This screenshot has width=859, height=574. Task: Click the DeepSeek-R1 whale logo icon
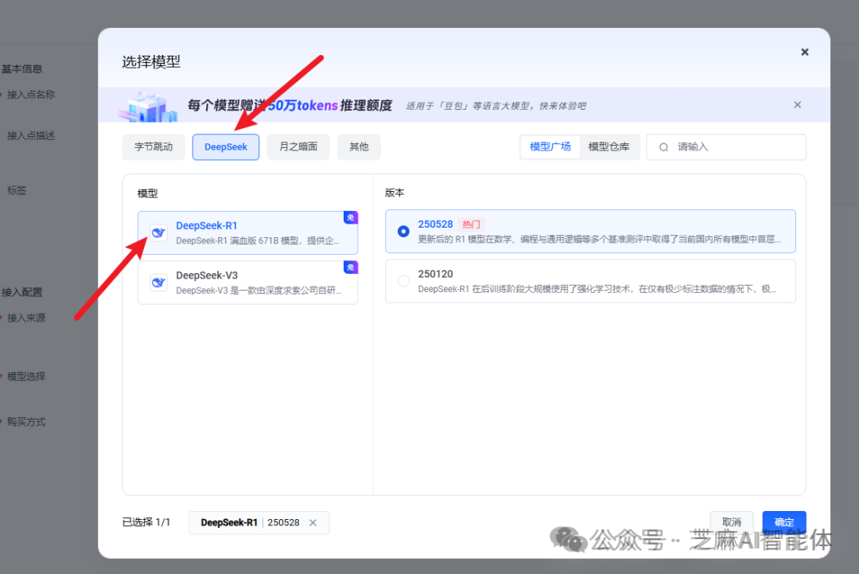tap(157, 232)
